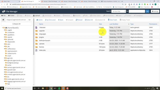
Task: Select the uploads folder icon
Action: (36, 44)
